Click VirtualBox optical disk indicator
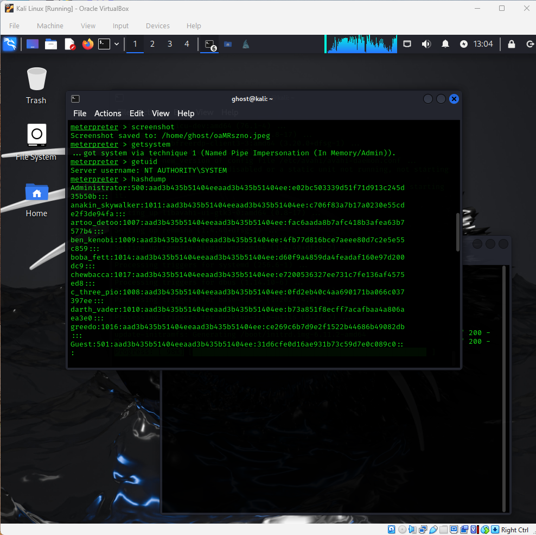The height and width of the screenshot is (535, 536). tap(403, 530)
